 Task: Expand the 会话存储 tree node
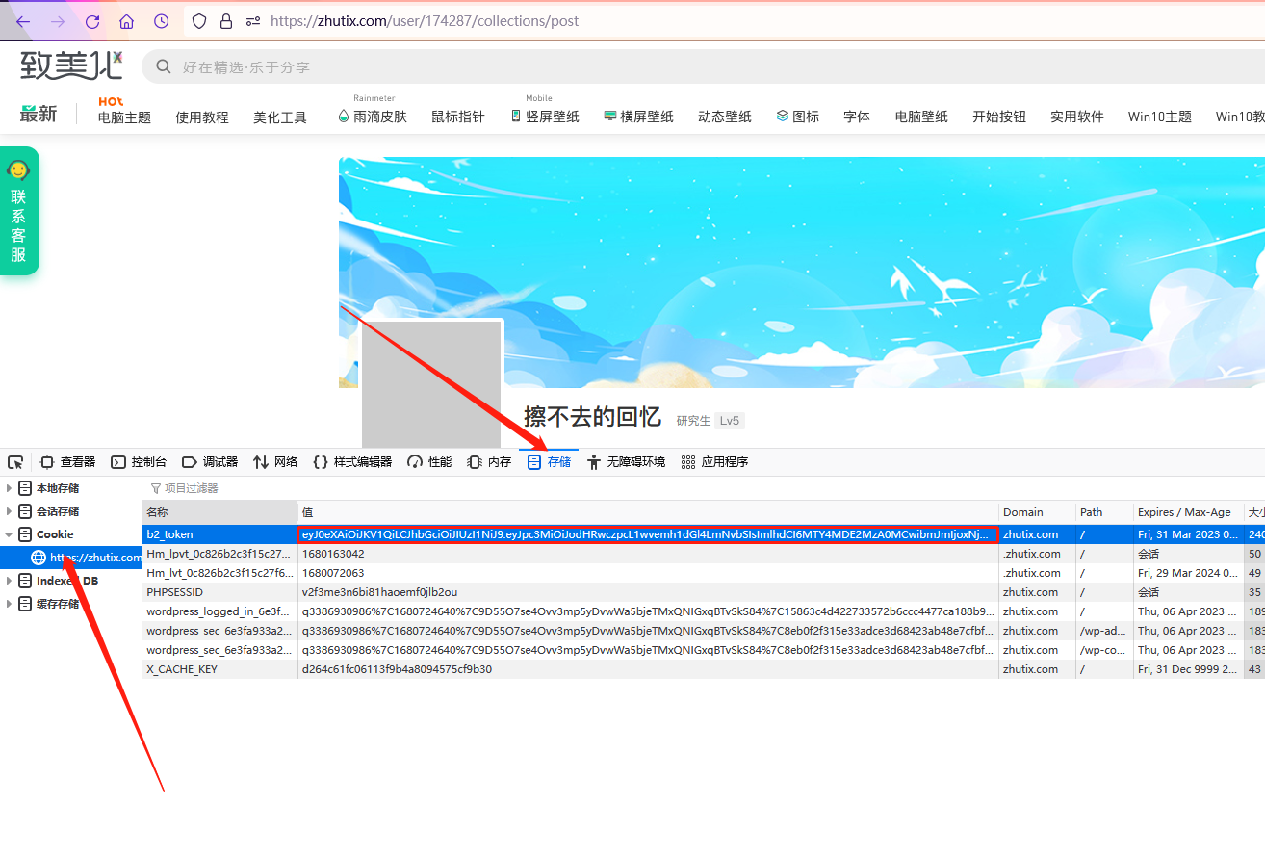click(10, 511)
